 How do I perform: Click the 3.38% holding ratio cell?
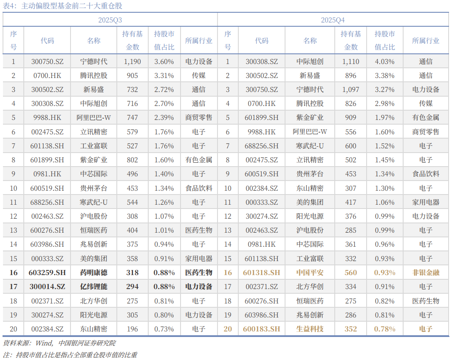tap(384, 75)
